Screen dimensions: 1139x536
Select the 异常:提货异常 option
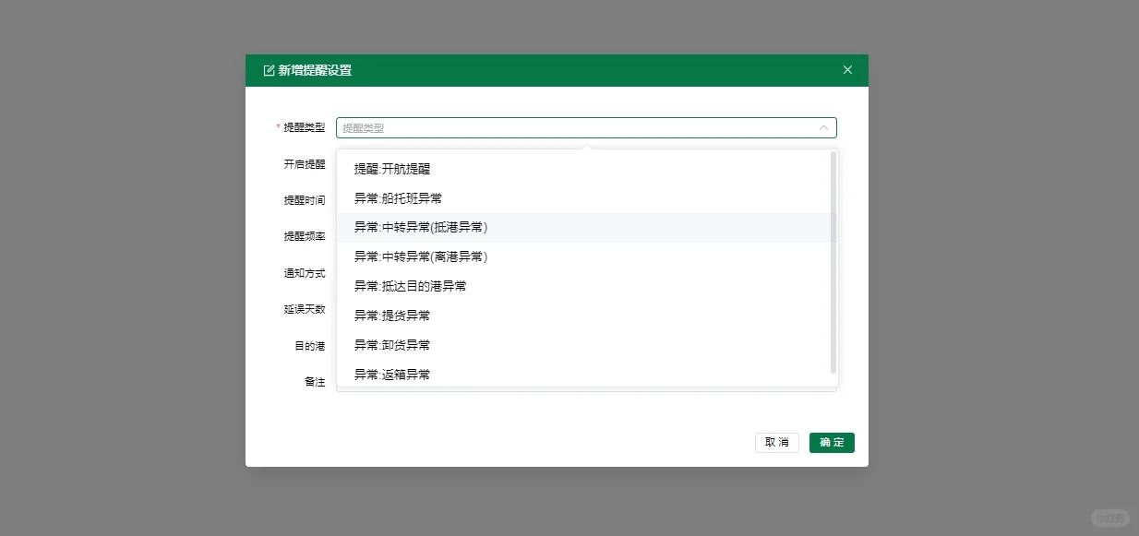[x=393, y=316]
